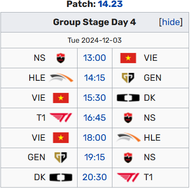Open the 16:45 match time link
Viewport: 190px width, 189px height.
pos(95,117)
